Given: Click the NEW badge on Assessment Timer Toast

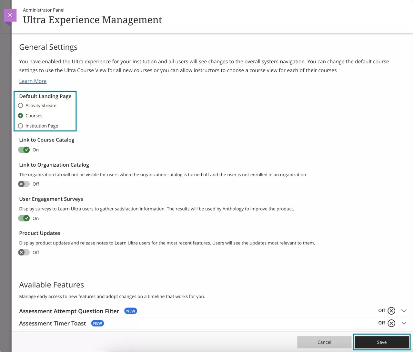Looking at the screenshot, I should (x=97, y=323).
